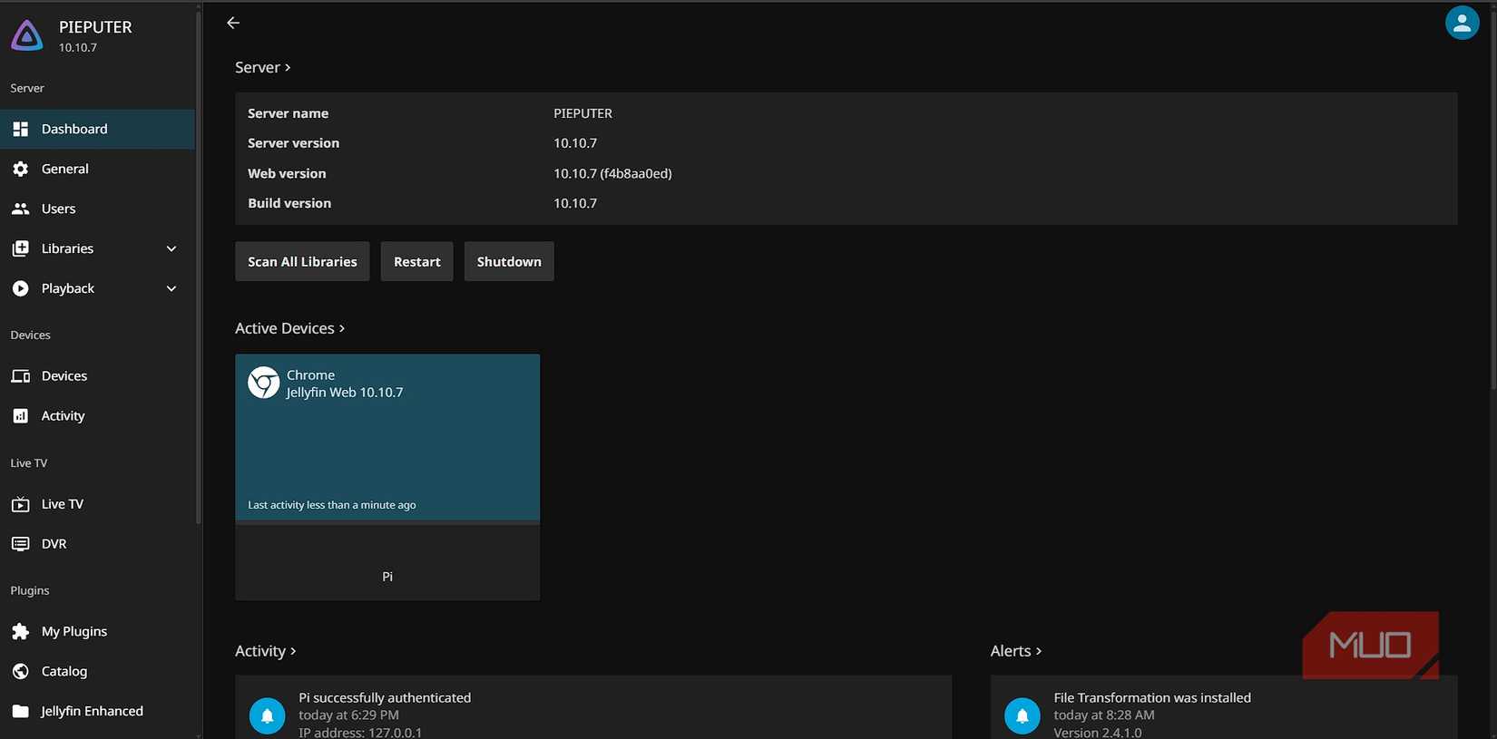Click the Activity chart icon

pyautogui.click(x=21, y=416)
